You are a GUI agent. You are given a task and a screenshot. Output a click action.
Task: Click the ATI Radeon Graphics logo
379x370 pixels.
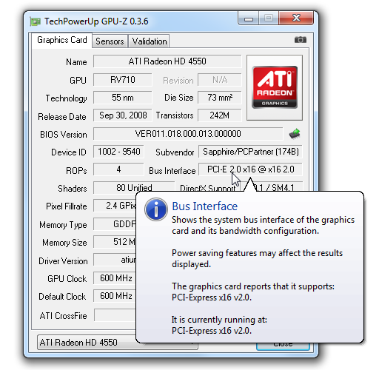tap(275, 87)
